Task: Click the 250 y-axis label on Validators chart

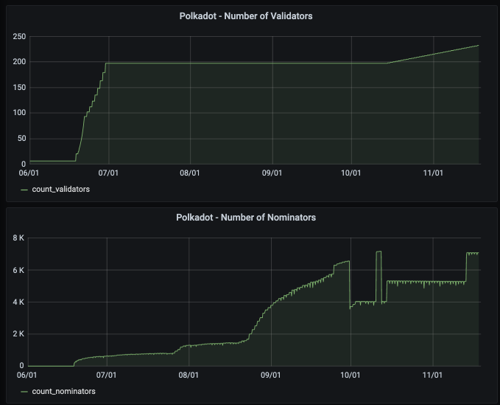Action: pyautogui.click(x=19, y=36)
